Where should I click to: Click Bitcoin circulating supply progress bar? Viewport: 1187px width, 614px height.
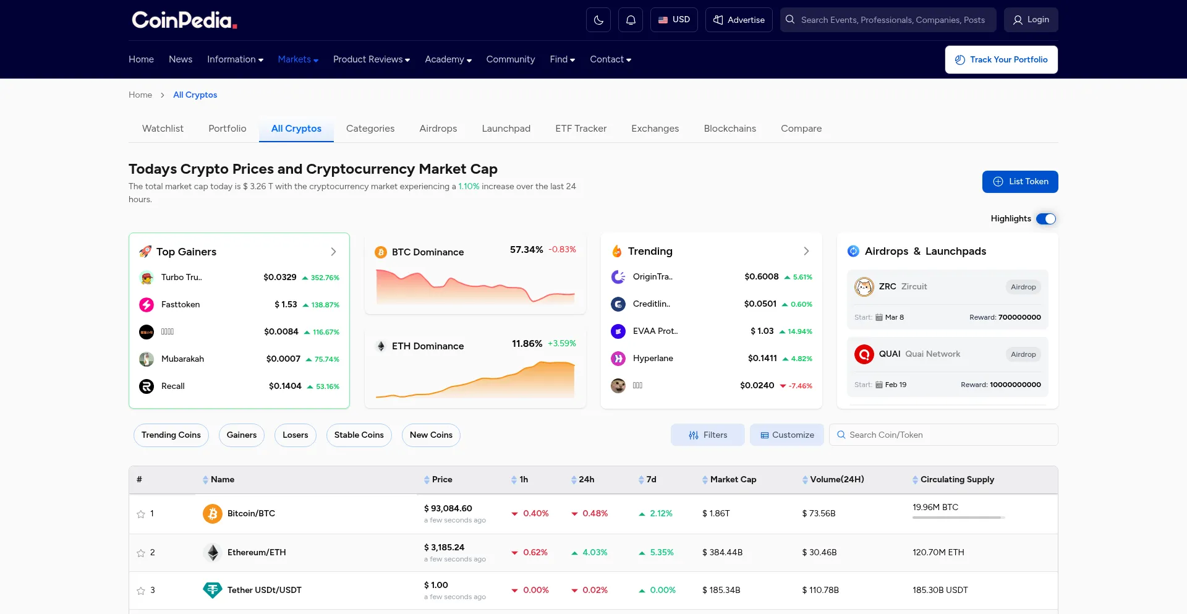(x=958, y=518)
